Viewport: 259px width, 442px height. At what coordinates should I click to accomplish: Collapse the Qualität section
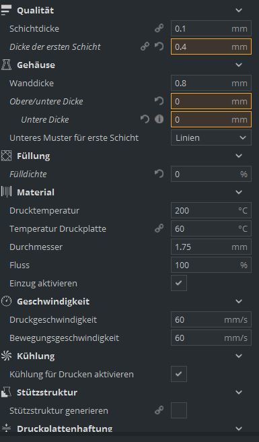point(239,10)
